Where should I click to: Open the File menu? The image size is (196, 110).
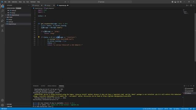[5, 2]
